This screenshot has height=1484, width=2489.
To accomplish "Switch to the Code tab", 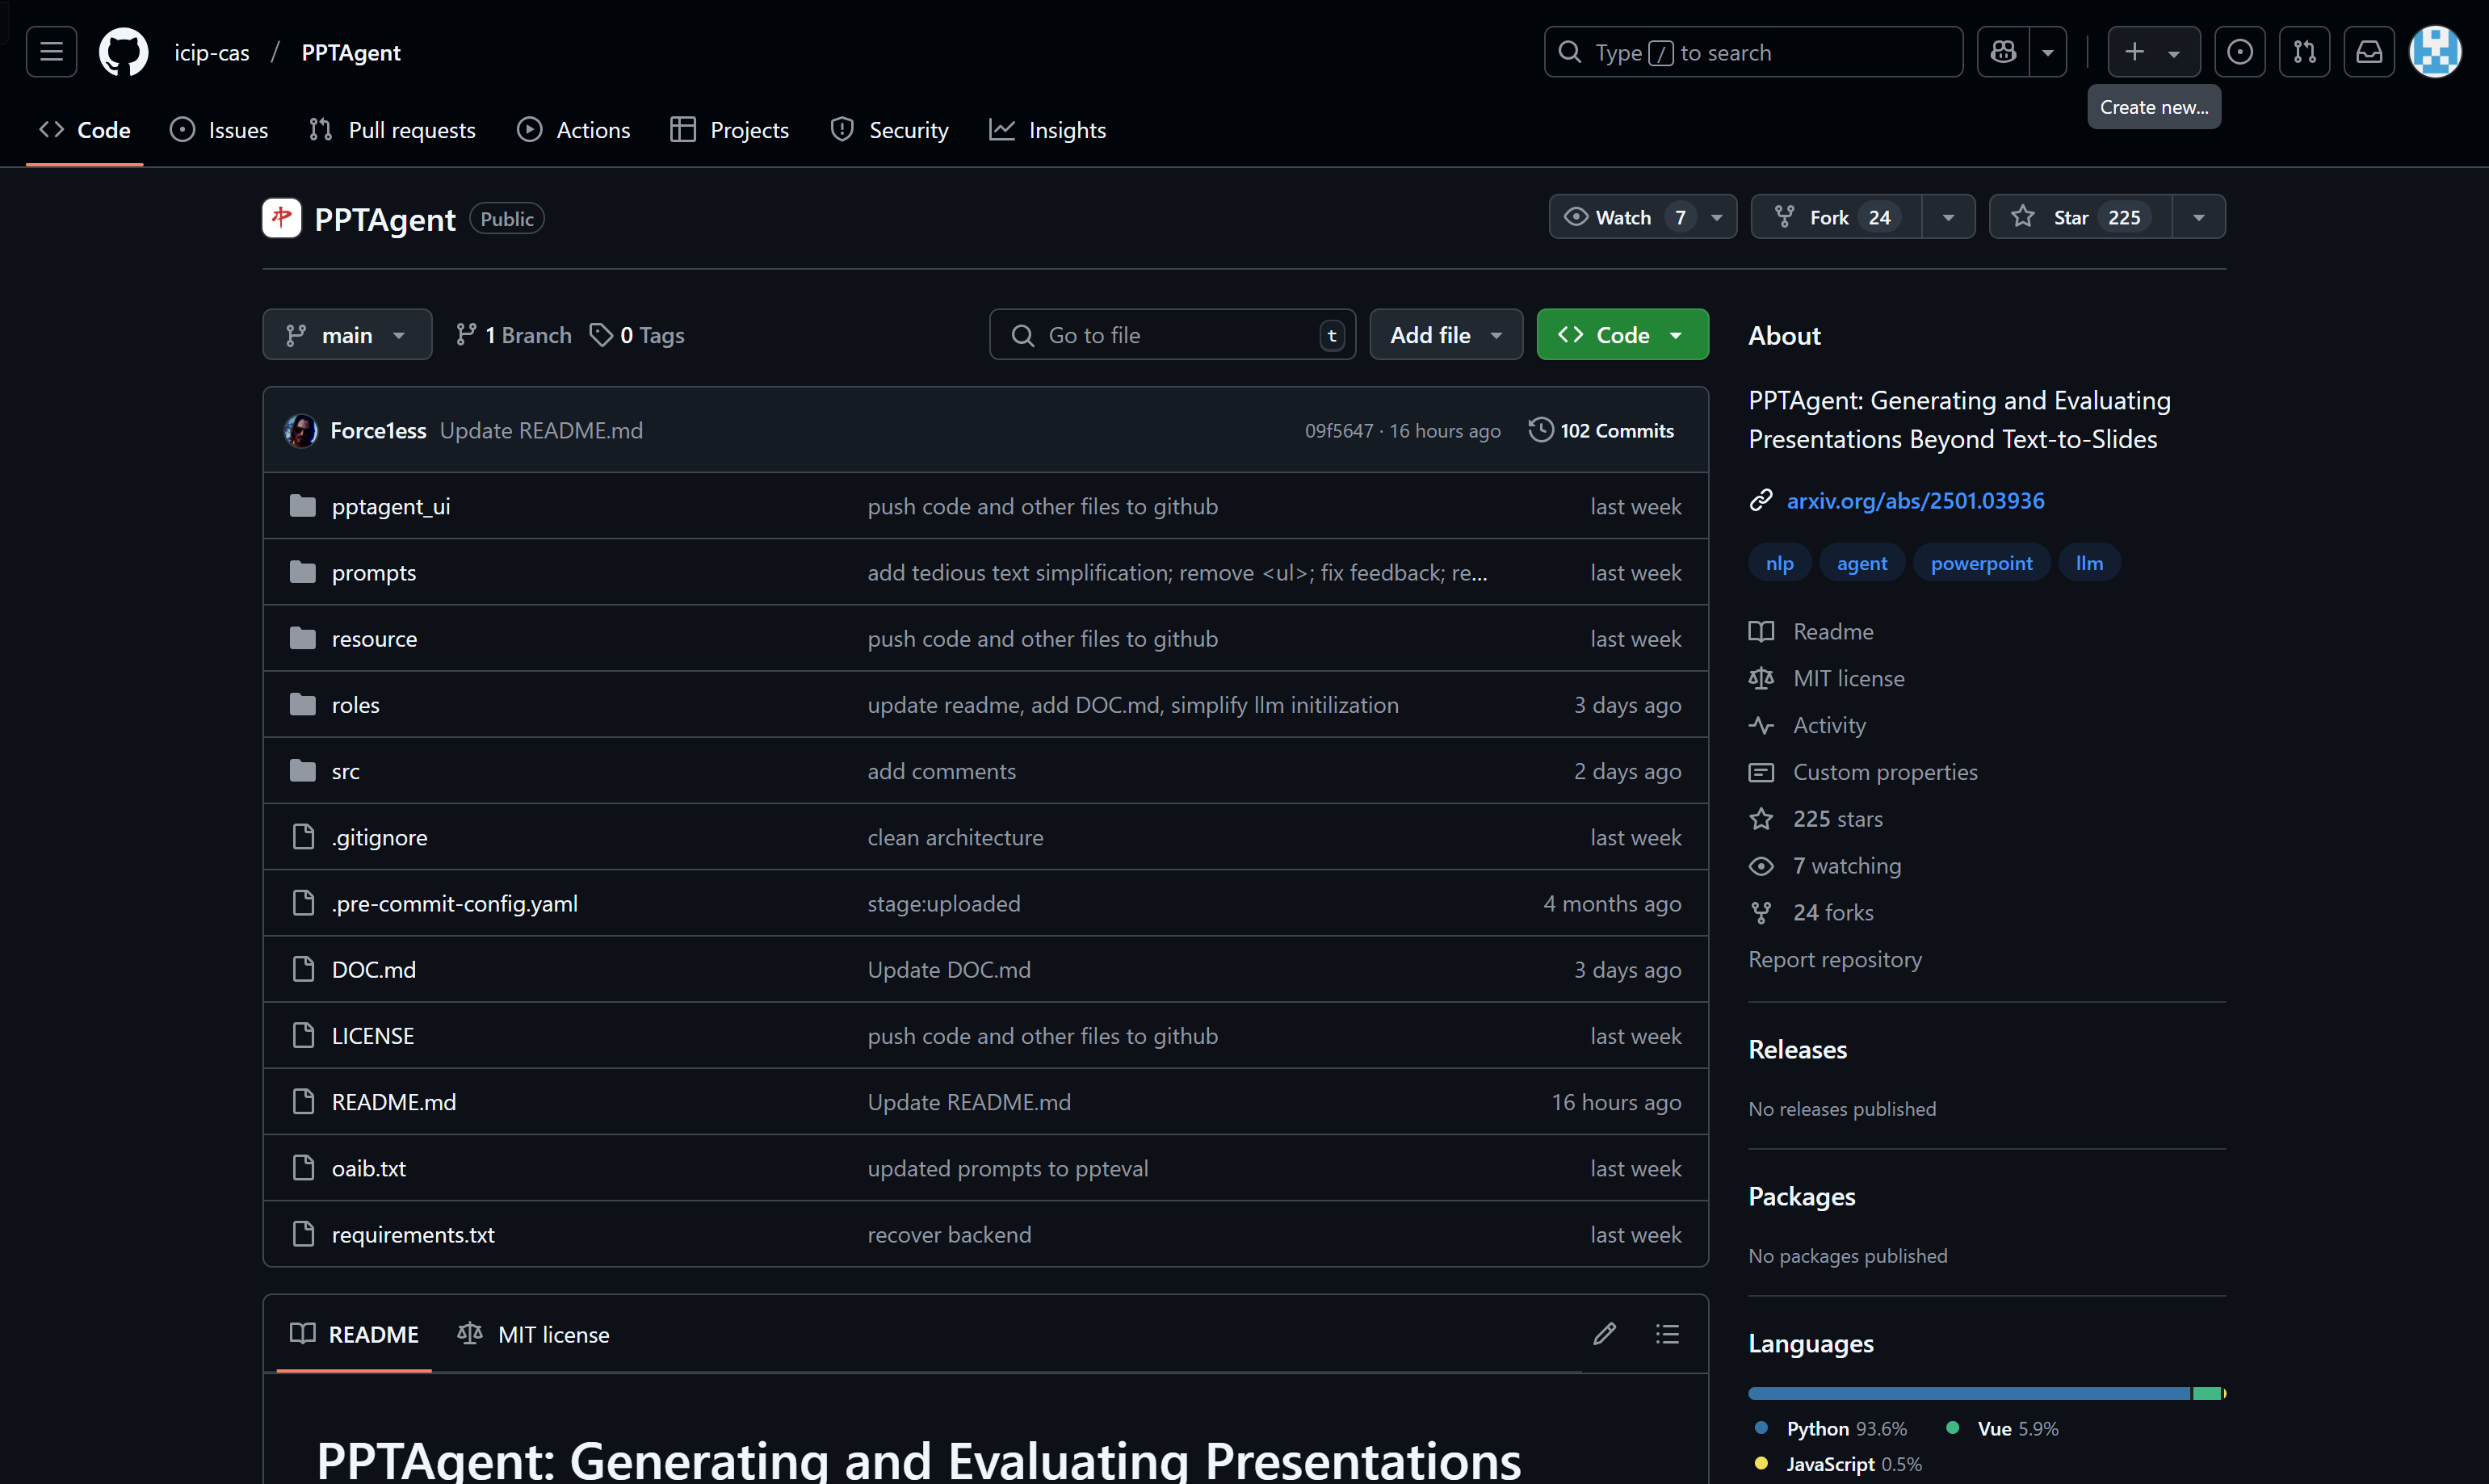I will pyautogui.click(x=85, y=130).
